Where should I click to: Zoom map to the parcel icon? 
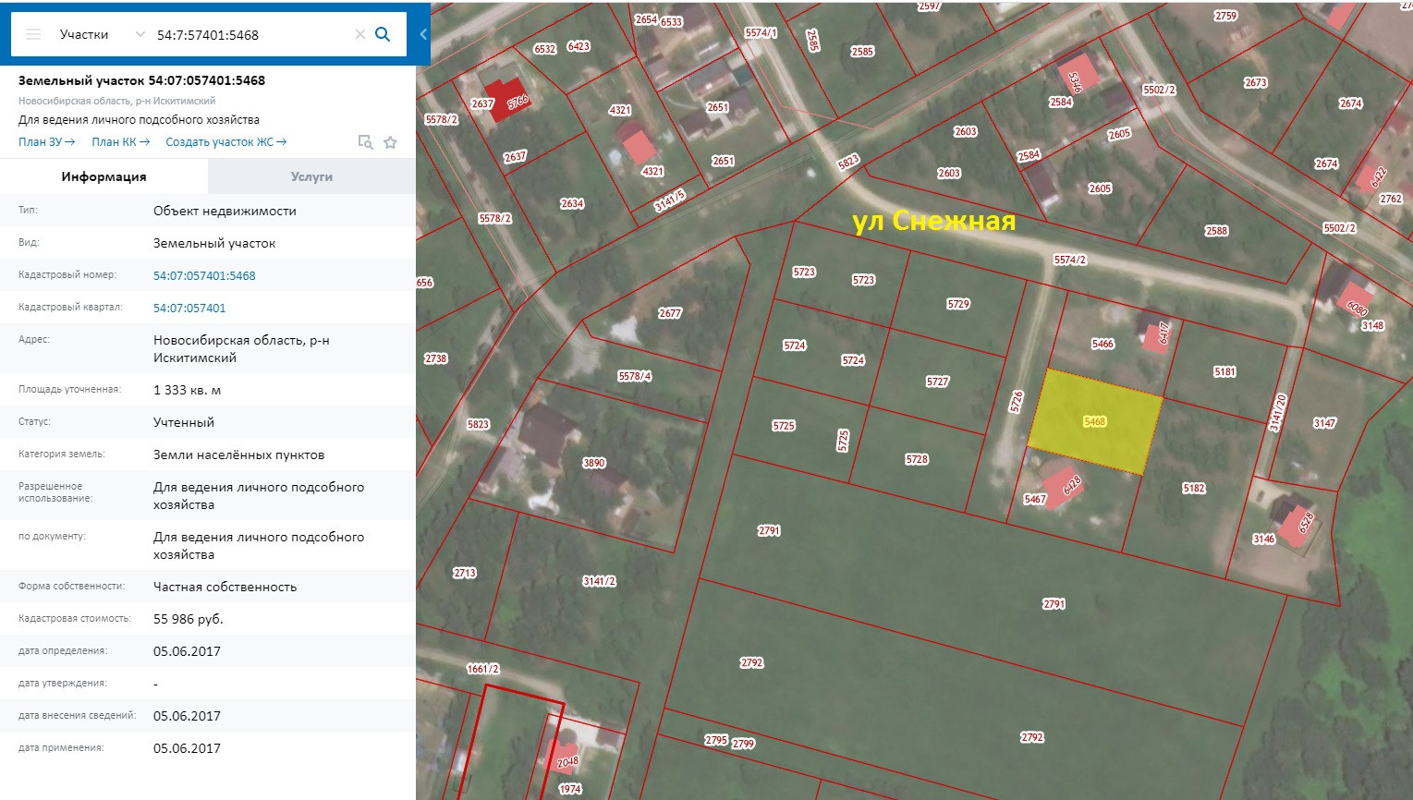point(365,141)
